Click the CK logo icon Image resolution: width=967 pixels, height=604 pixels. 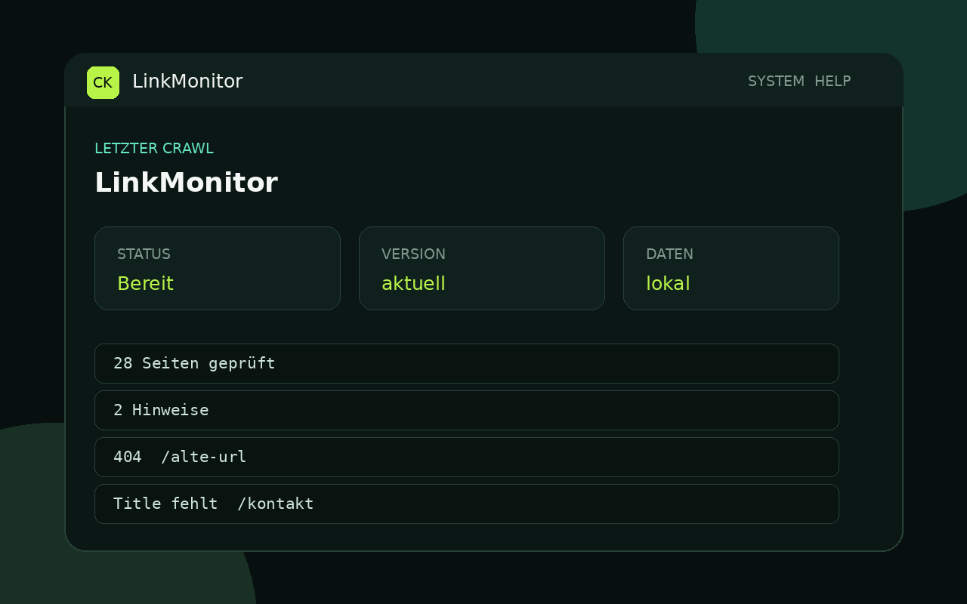103,82
